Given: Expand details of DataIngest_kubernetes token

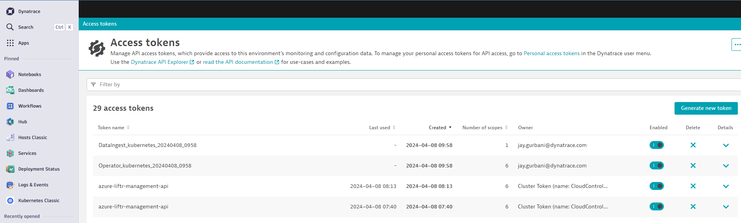Looking at the screenshot, I should pos(726,145).
